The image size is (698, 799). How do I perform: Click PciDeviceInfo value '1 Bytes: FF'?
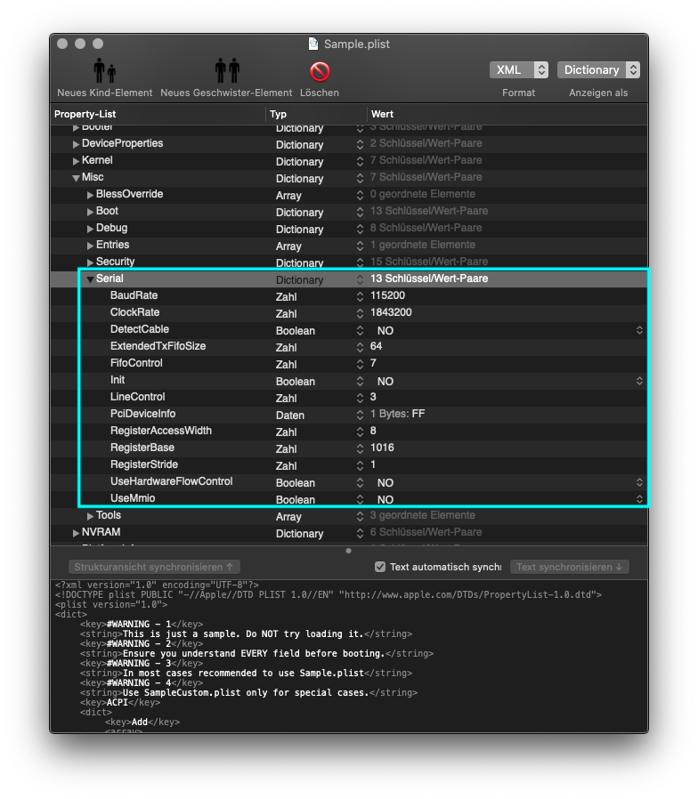coord(397,414)
